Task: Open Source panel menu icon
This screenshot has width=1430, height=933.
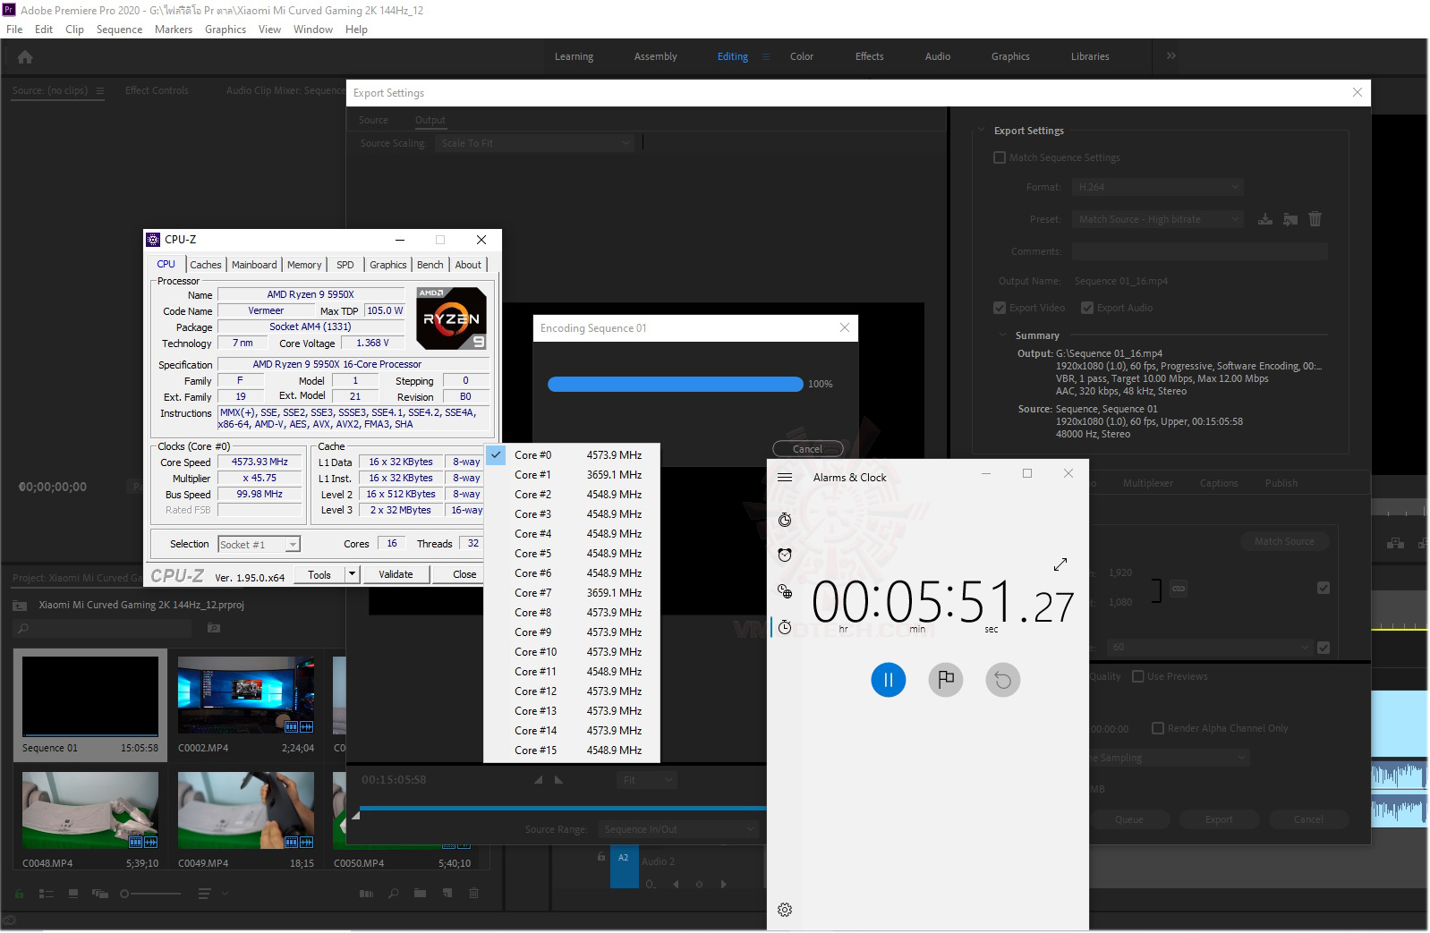Action: pos(100,90)
